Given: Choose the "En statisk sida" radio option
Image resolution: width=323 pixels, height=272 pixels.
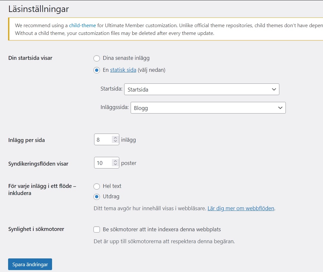Looking at the screenshot, I should [96, 70].
